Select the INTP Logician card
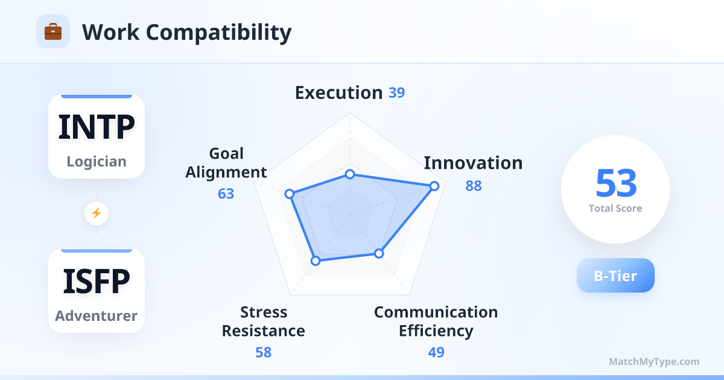 click(97, 136)
